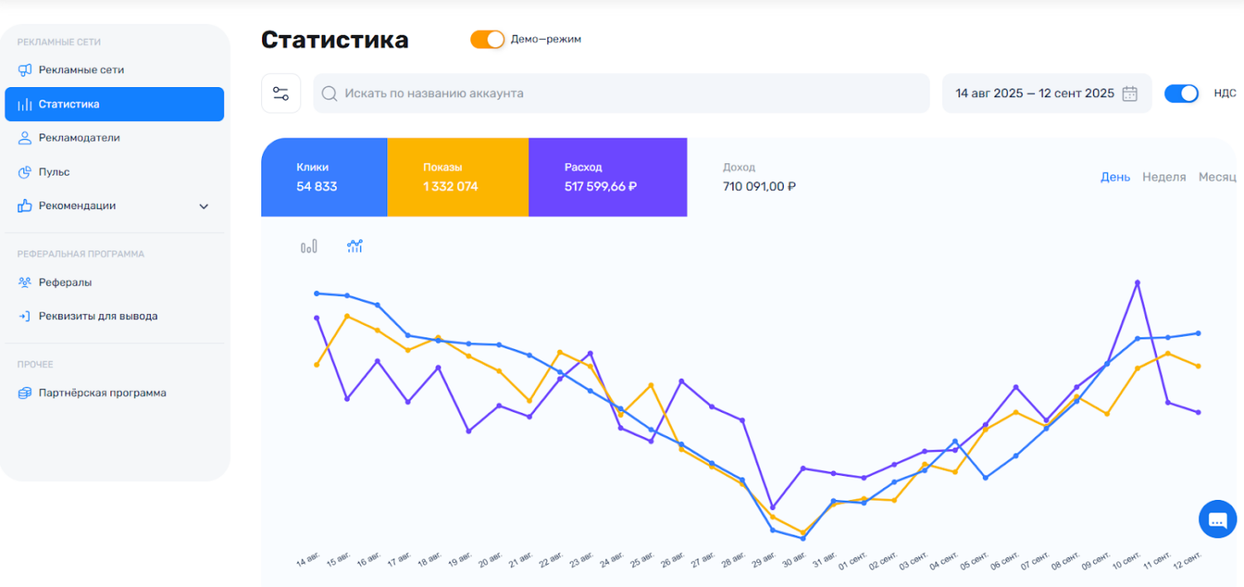The image size is (1244, 587).
Task: Disable the Демо-режим toggle
Action: (x=487, y=40)
